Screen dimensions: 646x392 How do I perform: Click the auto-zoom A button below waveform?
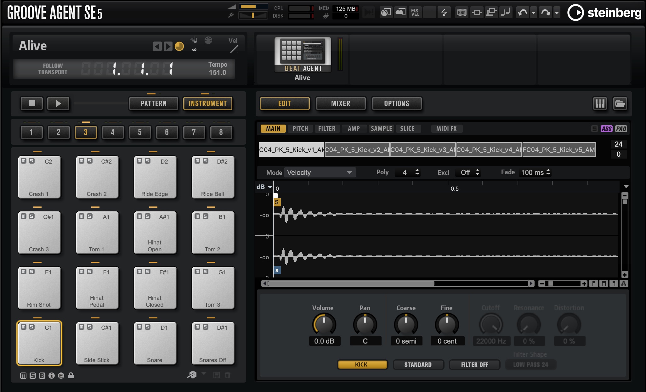(624, 283)
